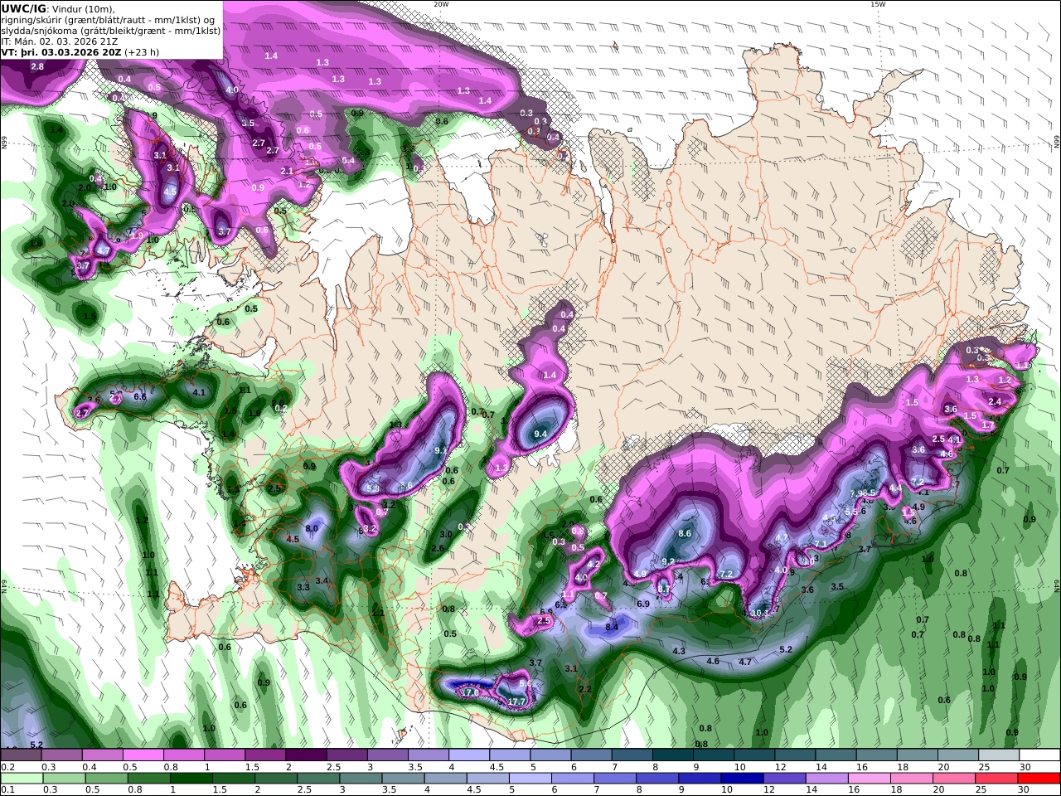Click the '20W' longitude label at the top edge

click(441, 4)
